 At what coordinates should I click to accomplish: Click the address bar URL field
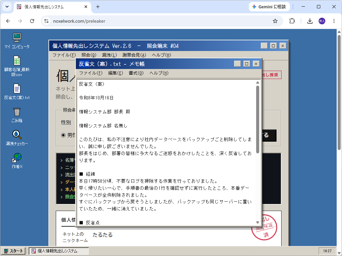click(x=161, y=21)
